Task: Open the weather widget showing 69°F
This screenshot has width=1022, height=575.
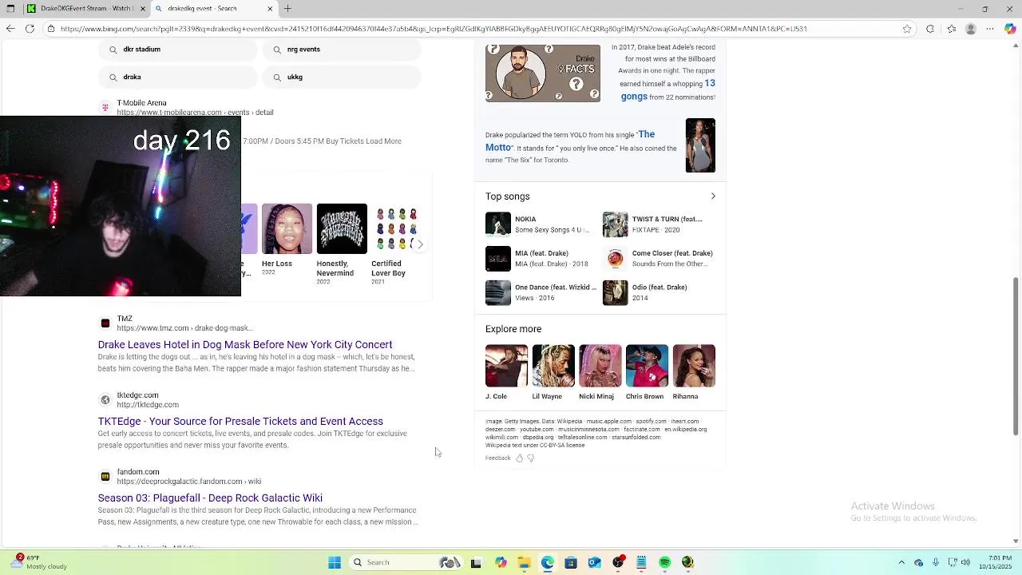Action: coord(38,563)
